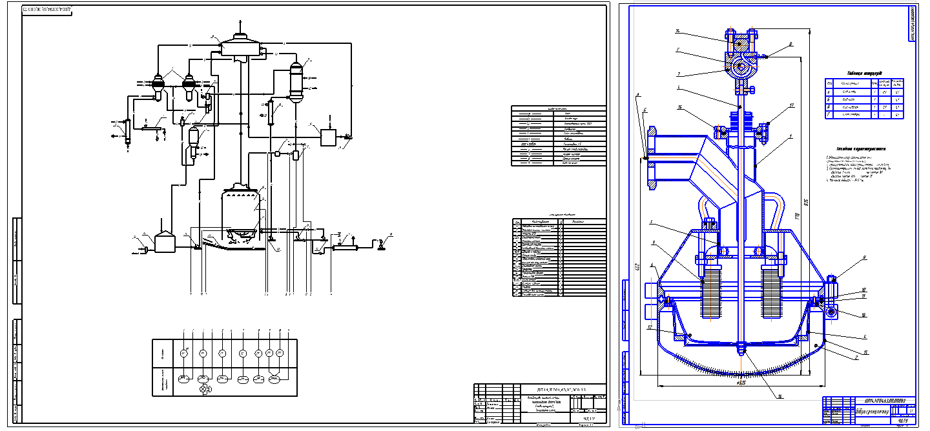930x431 pixels.
Task: Select the storage tank at the schematic's lower left
Action: coord(165,240)
